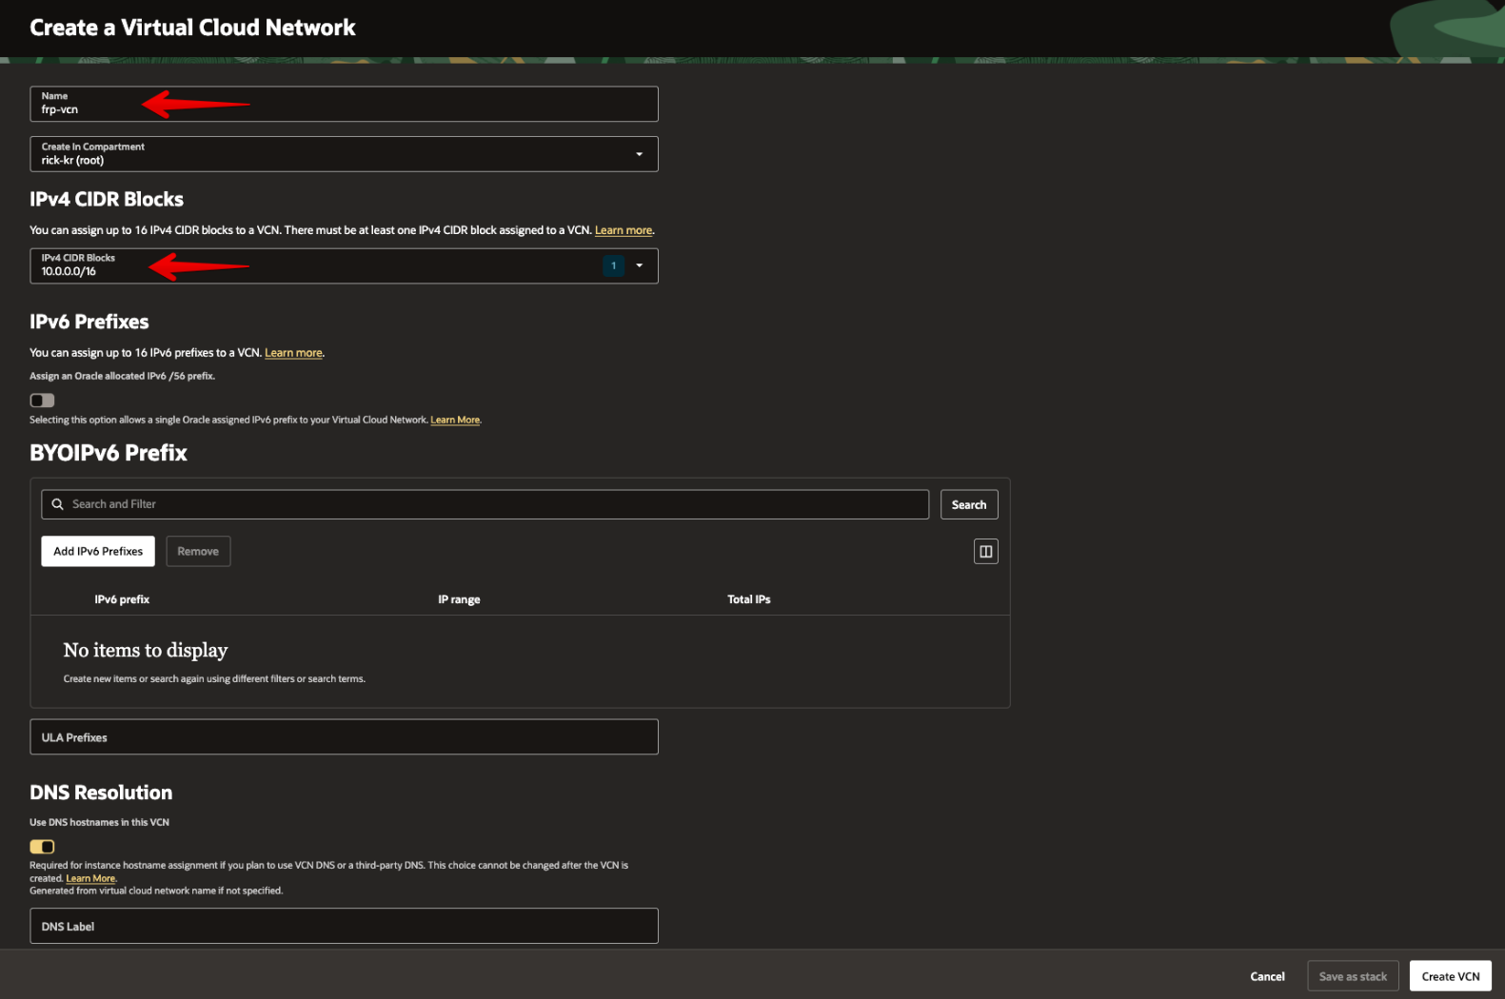The image size is (1505, 999).
Task: Click the Cancel button
Action: 1267,976
